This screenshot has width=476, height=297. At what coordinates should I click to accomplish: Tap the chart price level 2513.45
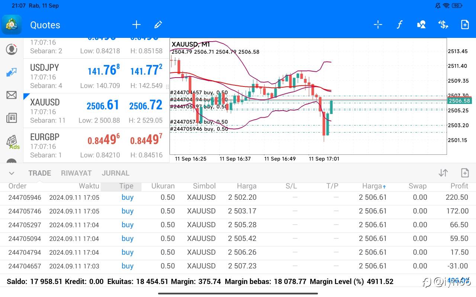pos(458,51)
